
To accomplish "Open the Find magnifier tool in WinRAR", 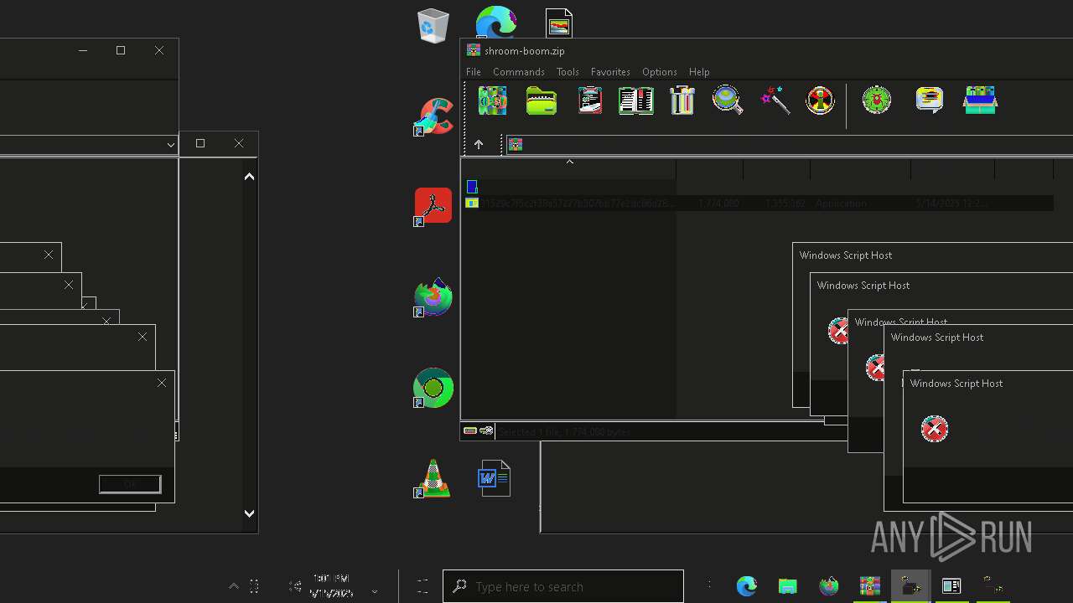I will coord(728,100).
